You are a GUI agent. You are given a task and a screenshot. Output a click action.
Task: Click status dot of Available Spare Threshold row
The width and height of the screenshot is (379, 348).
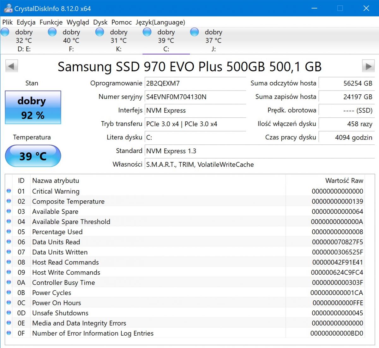9,221
